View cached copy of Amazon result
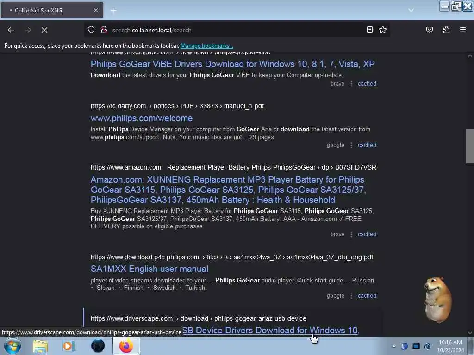This screenshot has height=355, width=474. point(367,234)
